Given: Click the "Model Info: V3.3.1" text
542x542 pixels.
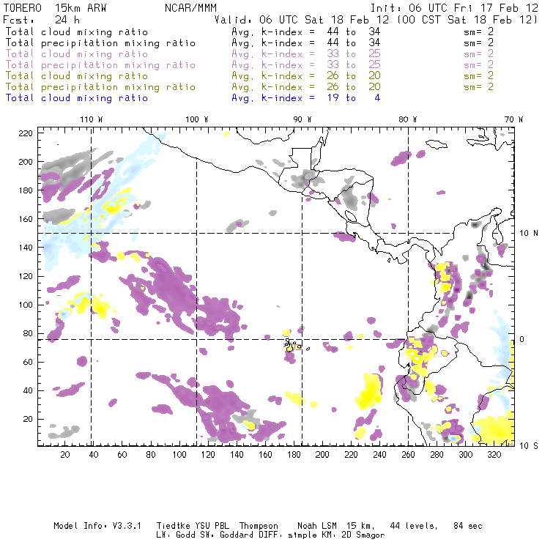Looking at the screenshot, I should pyautogui.click(x=97, y=526).
